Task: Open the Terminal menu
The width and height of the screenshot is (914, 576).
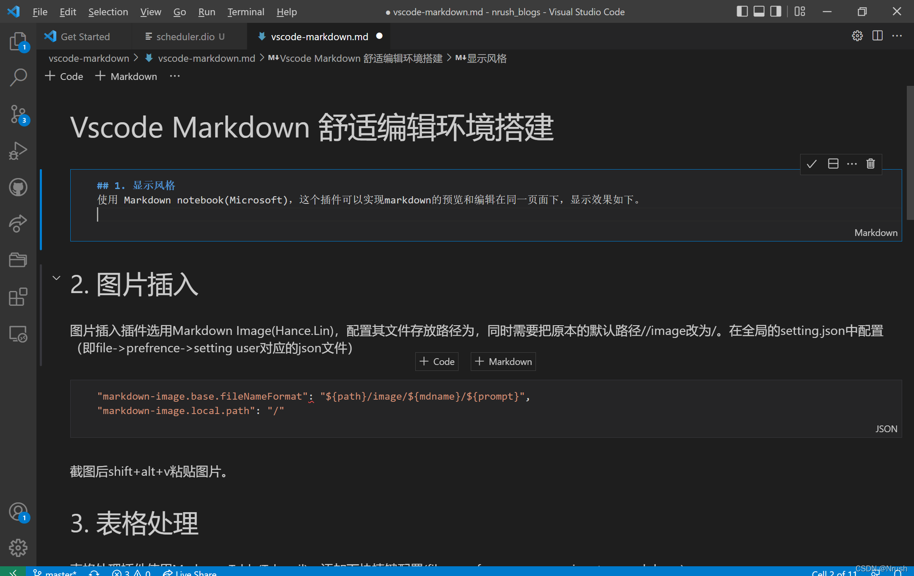Action: pos(246,12)
